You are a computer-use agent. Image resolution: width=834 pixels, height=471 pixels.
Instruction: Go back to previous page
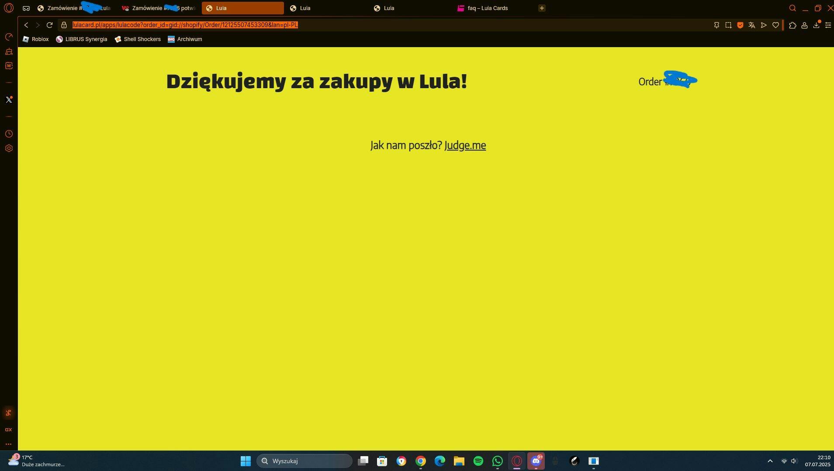26,25
